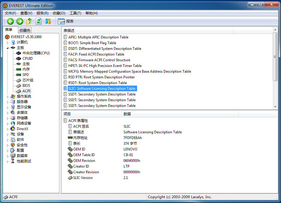Open the 帮助(H) menu
This screenshot has height=203, width=281.
[x=91, y=13]
